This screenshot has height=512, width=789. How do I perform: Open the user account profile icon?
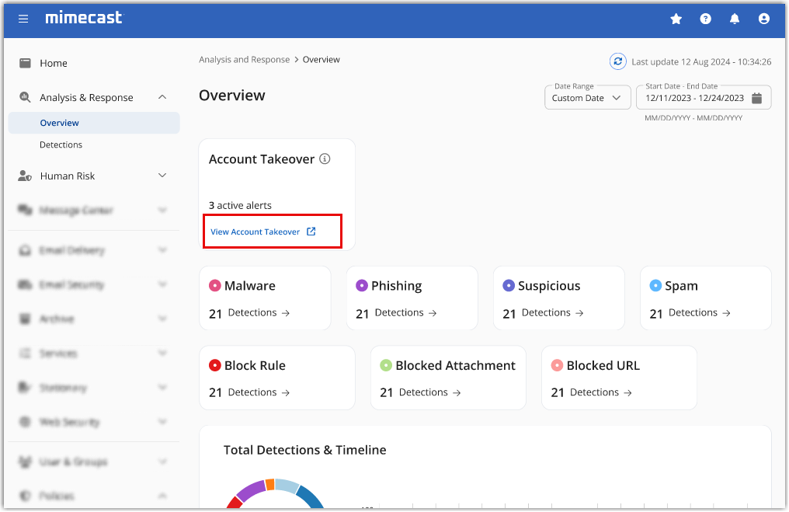click(x=764, y=19)
